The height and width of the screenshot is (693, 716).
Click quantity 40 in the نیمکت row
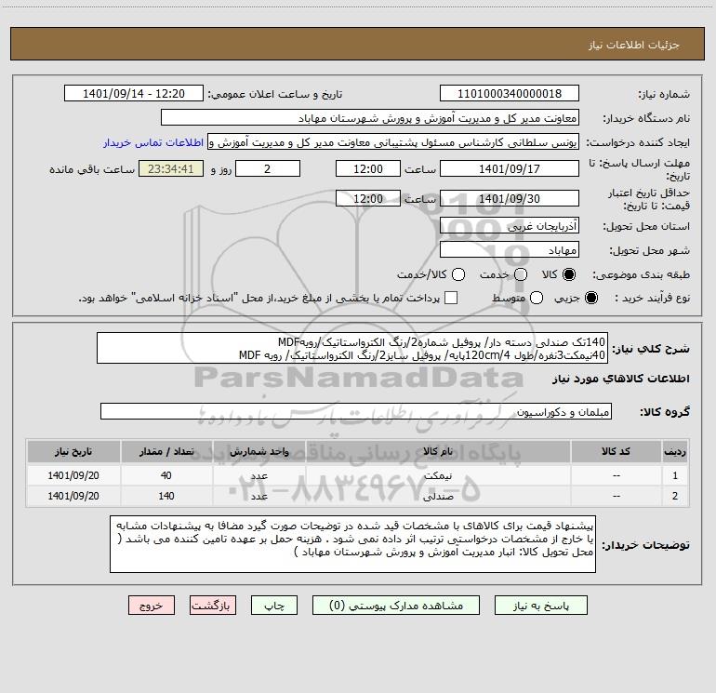pos(166,475)
